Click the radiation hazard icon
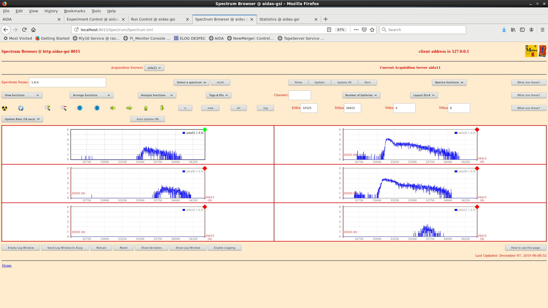Viewport: 548px width, 308px height. pyautogui.click(x=5, y=108)
